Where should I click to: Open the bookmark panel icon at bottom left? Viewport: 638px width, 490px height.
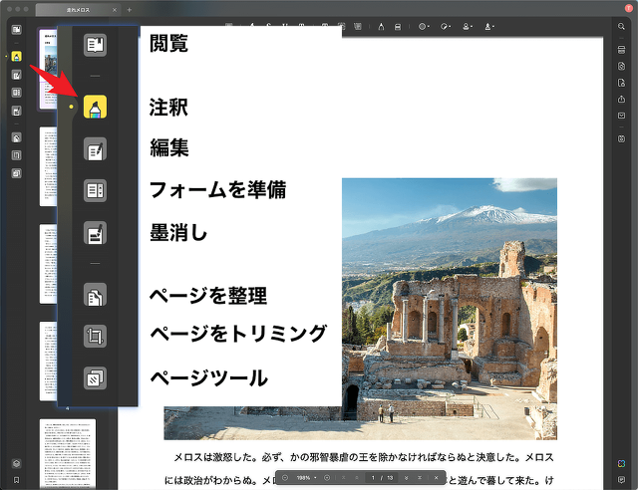(16, 479)
